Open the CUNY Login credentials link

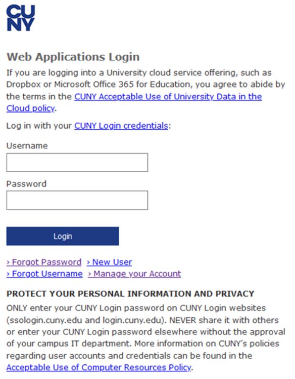[x=121, y=126]
